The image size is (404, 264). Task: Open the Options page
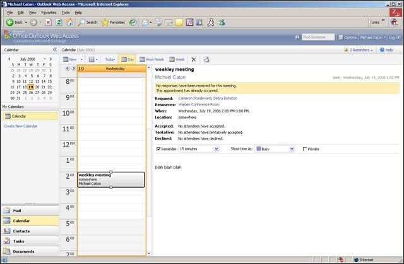(x=347, y=37)
